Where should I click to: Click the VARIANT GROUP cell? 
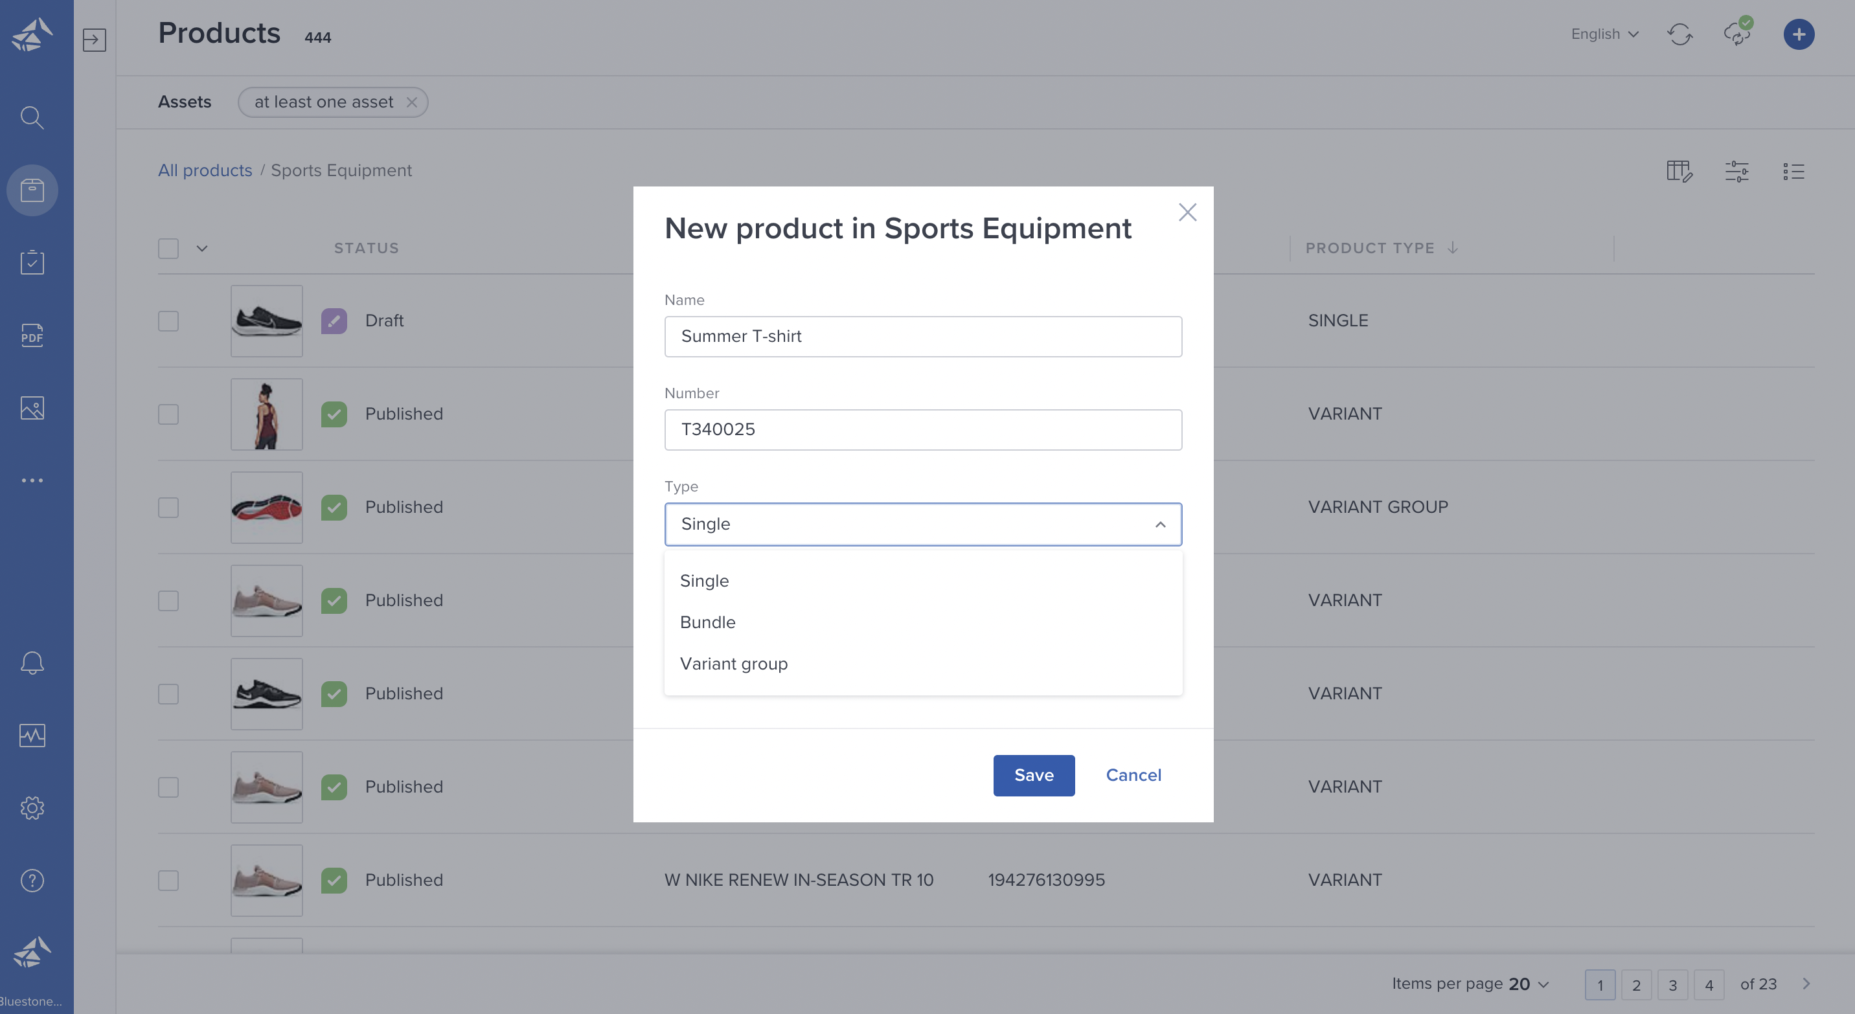pos(1378,508)
